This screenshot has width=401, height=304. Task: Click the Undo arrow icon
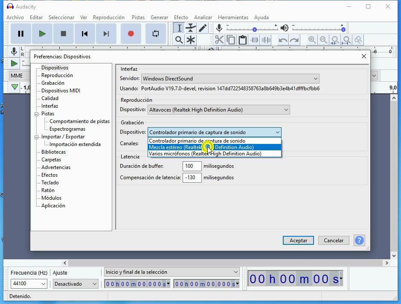(283, 40)
